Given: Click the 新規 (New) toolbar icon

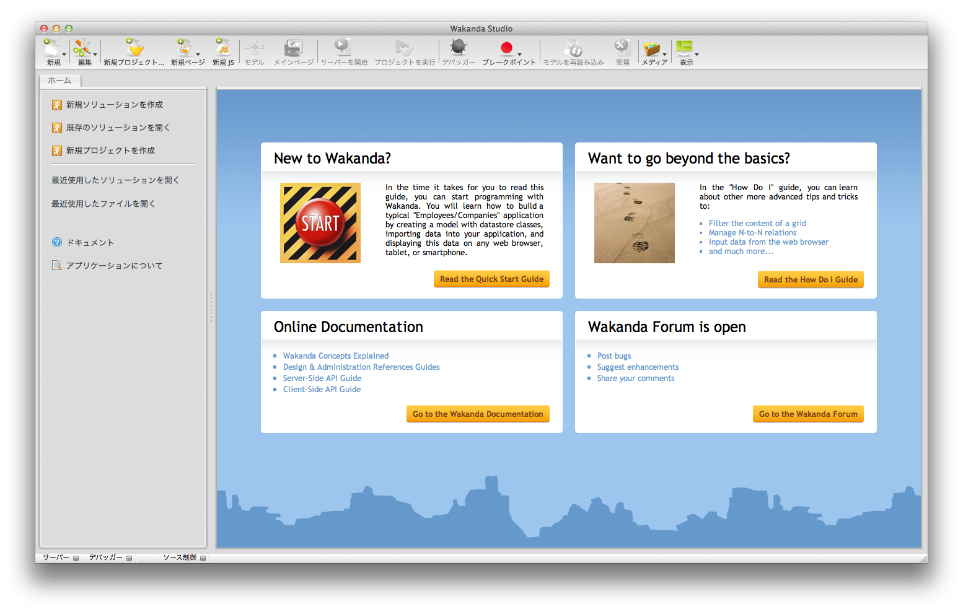Looking at the screenshot, I should pyautogui.click(x=52, y=48).
